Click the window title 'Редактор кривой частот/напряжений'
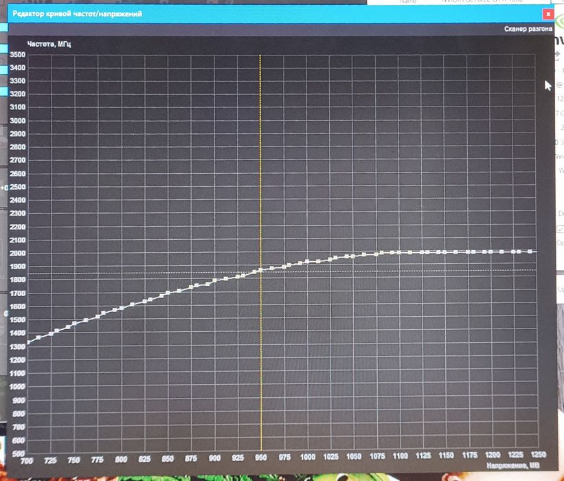 pyautogui.click(x=78, y=14)
